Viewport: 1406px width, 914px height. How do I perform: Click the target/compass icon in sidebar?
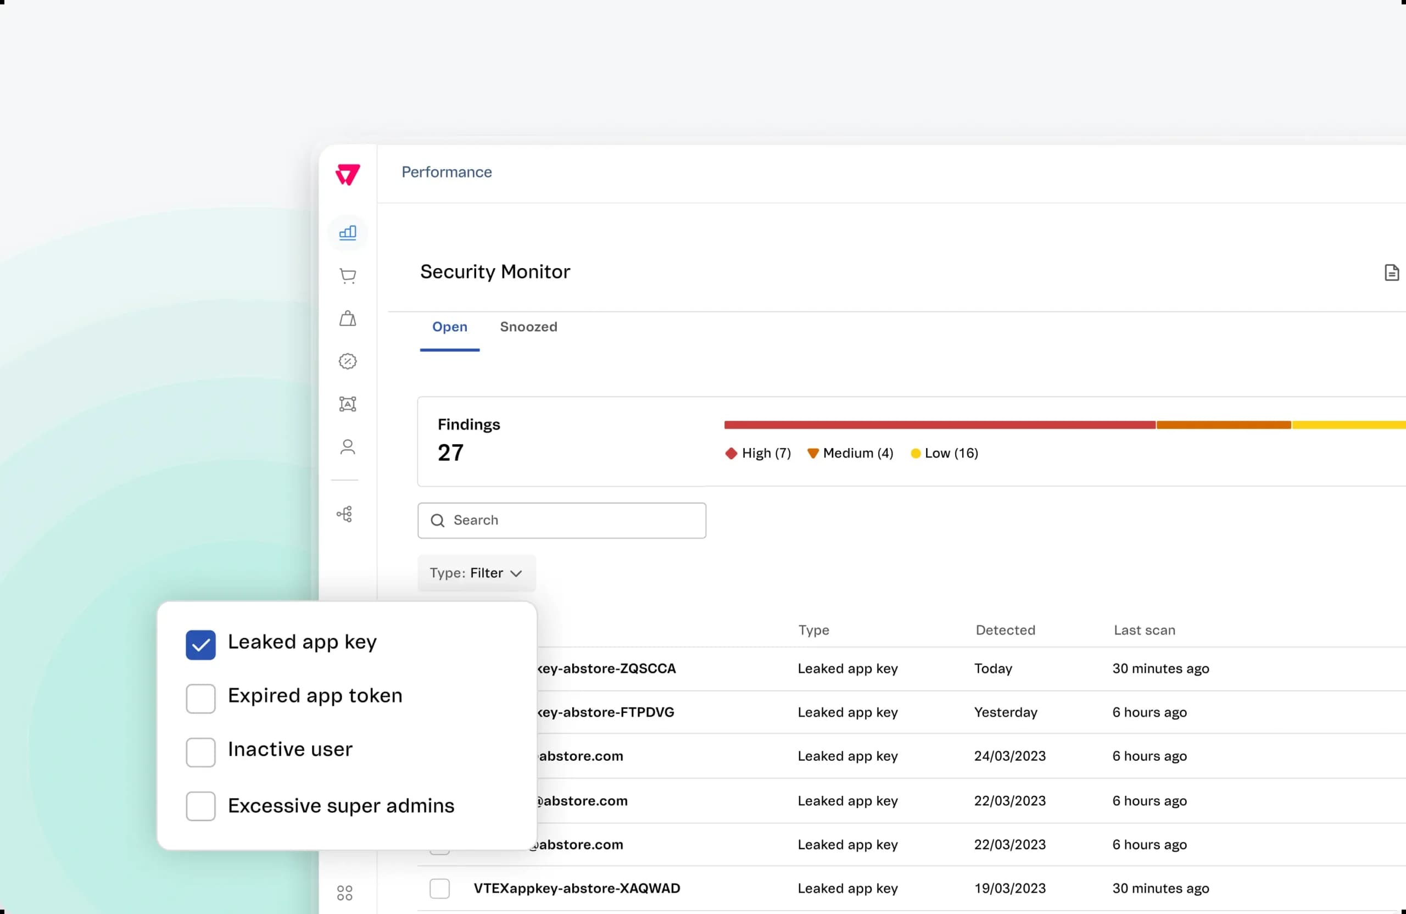coord(348,361)
